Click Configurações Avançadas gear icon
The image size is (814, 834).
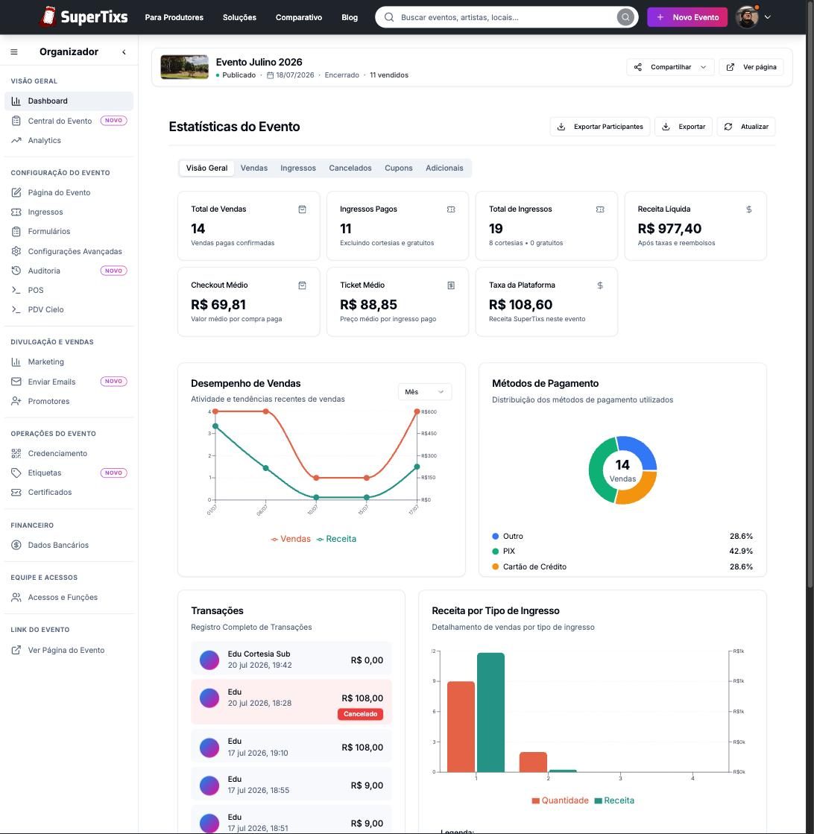pyautogui.click(x=16, y=251)
